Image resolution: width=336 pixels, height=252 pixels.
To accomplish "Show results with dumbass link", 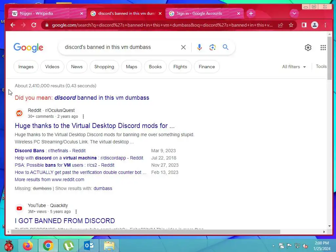I will pos(103,188).
